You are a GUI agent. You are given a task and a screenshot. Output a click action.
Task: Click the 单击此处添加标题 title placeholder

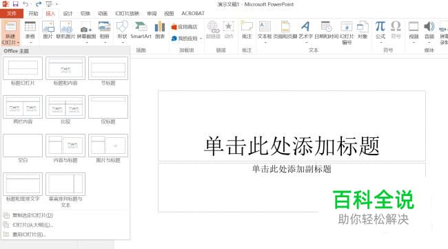(x=292, y=126)
